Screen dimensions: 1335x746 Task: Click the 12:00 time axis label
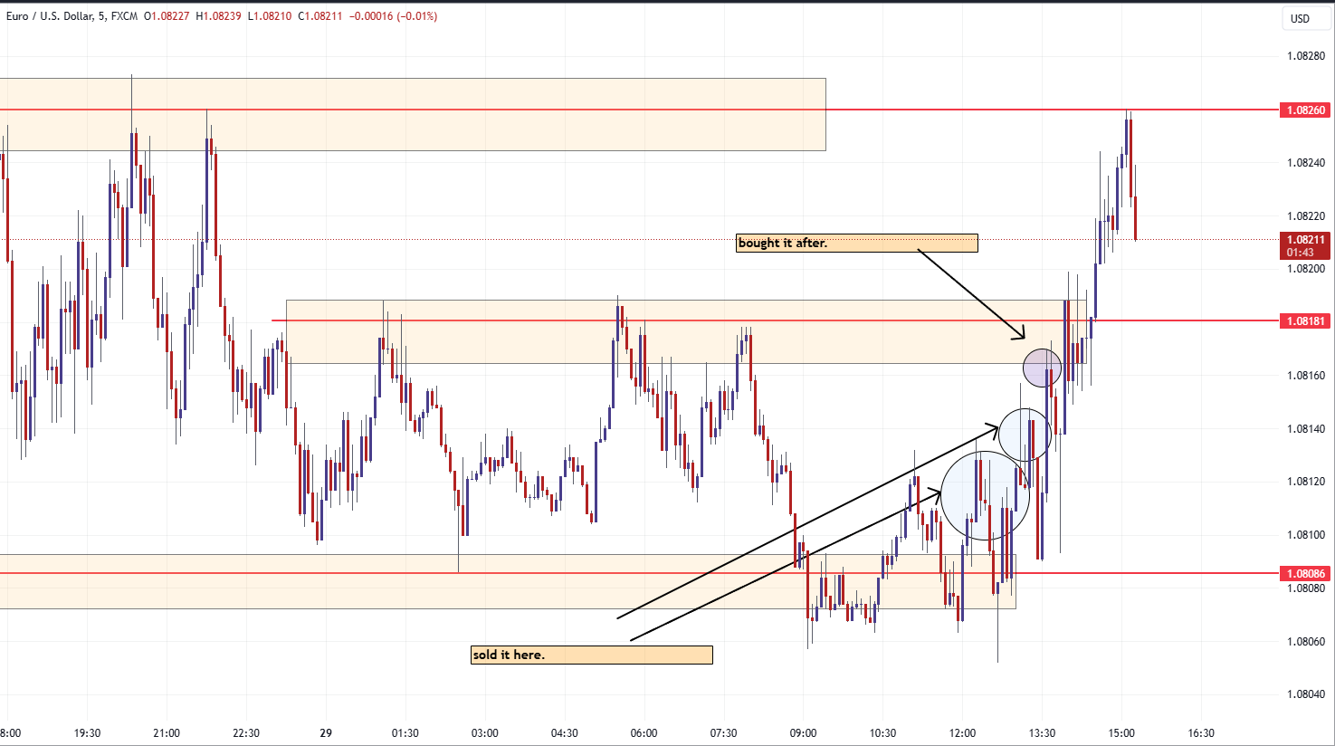pos(962,732)
